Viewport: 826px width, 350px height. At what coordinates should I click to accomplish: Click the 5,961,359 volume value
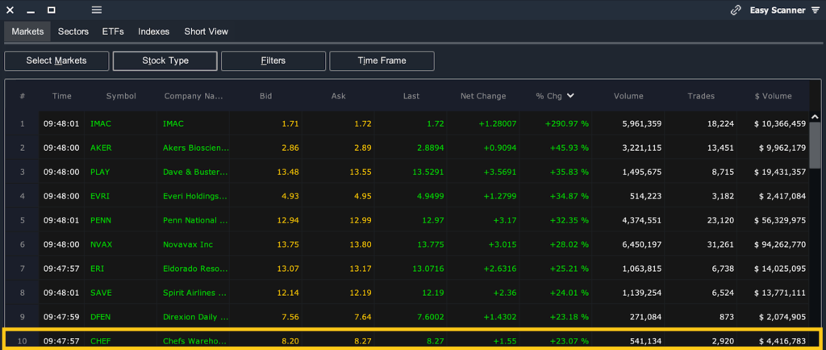coord(641,123)
